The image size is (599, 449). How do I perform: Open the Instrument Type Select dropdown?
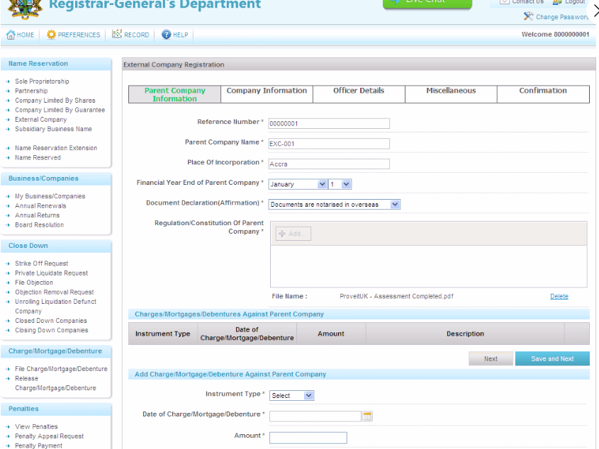click(x=292, y=396)
